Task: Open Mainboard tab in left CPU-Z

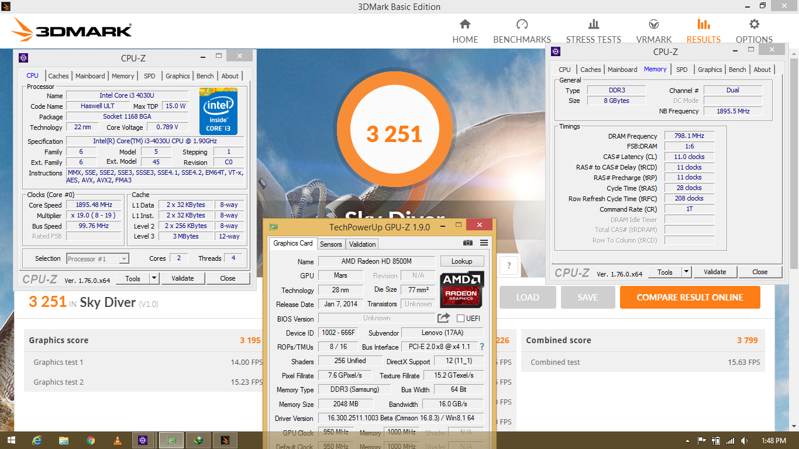Action: click(90, 76)
